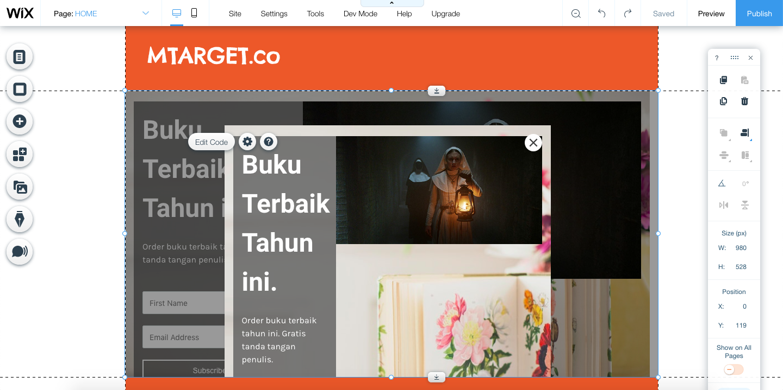Open the Site menu
Viewport: 783px width, 390px height.
(x=235, y=14)
